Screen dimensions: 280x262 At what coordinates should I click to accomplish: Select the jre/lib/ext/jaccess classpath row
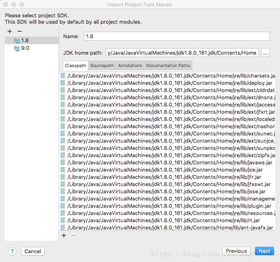[x=167, y=104]
